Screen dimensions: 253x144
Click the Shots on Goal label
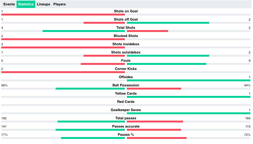[x=126, y=11]
